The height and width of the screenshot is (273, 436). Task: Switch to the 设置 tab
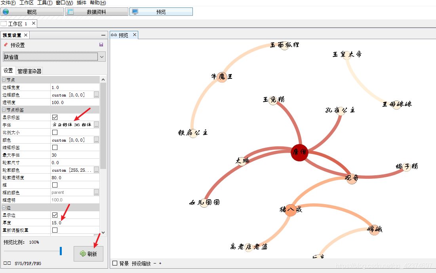[x=8, y=70]
